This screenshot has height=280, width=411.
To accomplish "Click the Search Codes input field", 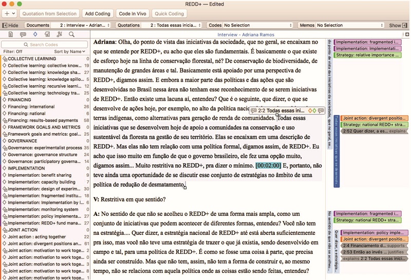I will pyautogui.click(x=45, y=45).
